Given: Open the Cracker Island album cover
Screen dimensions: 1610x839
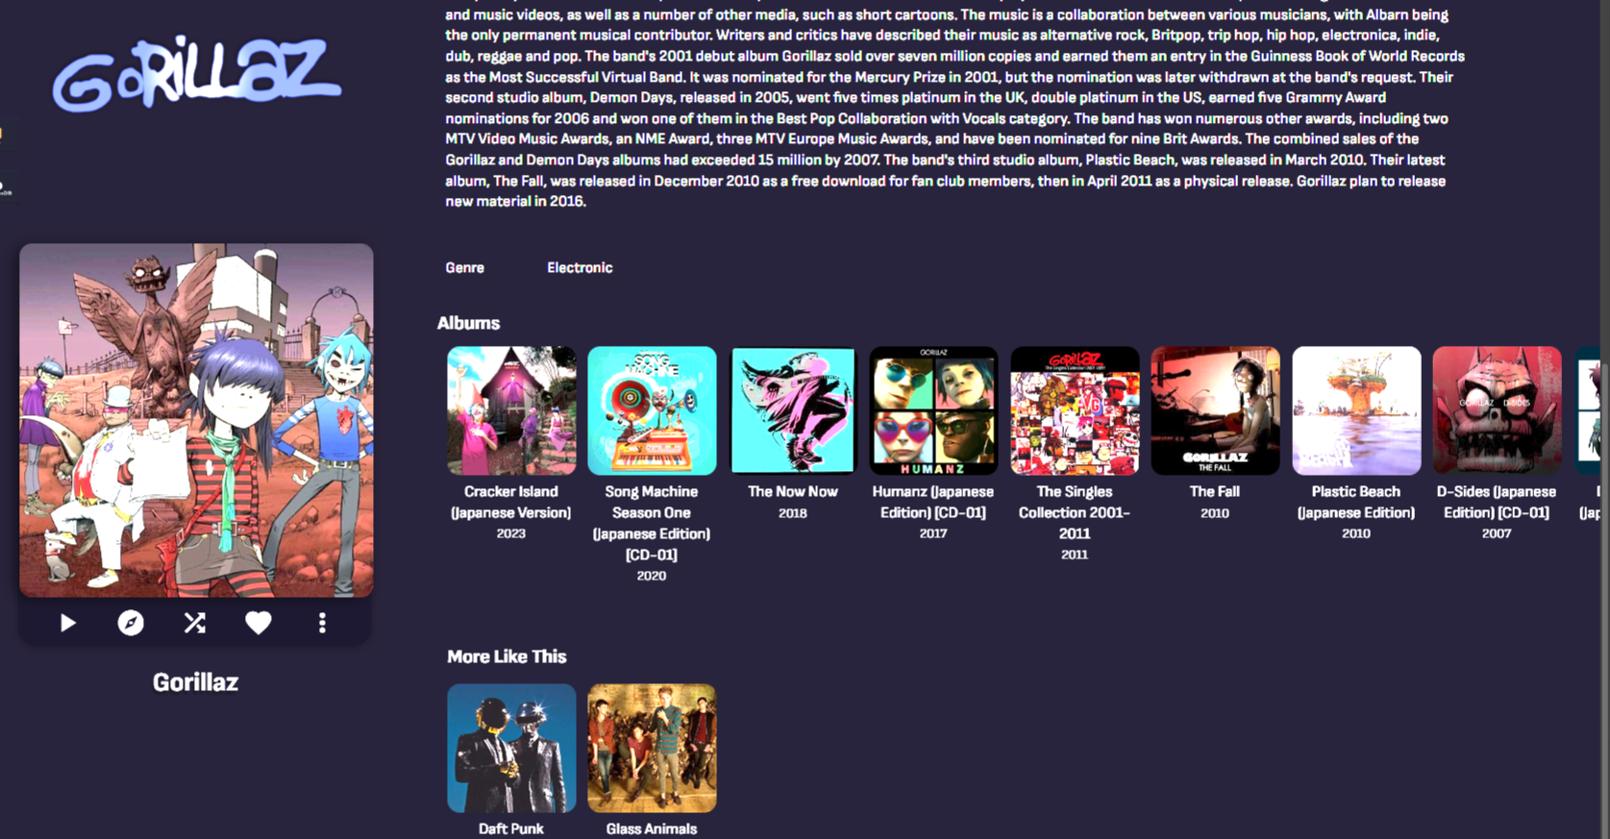Looking at the screenshot, I should coord(511,410).
